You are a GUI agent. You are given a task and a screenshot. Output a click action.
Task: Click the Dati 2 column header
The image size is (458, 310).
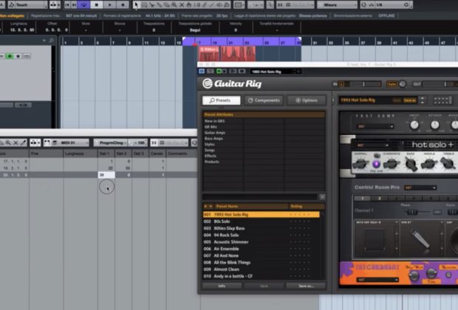[122, 154]
